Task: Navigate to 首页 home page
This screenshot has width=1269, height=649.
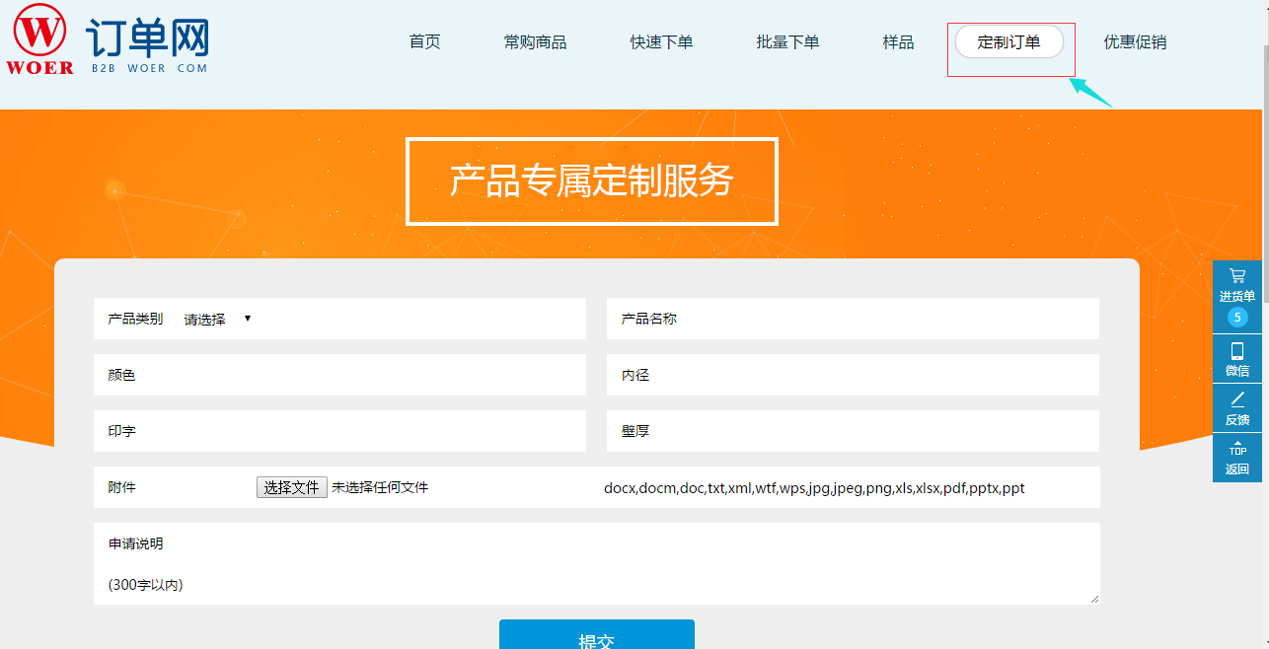Action: point(423,41)
